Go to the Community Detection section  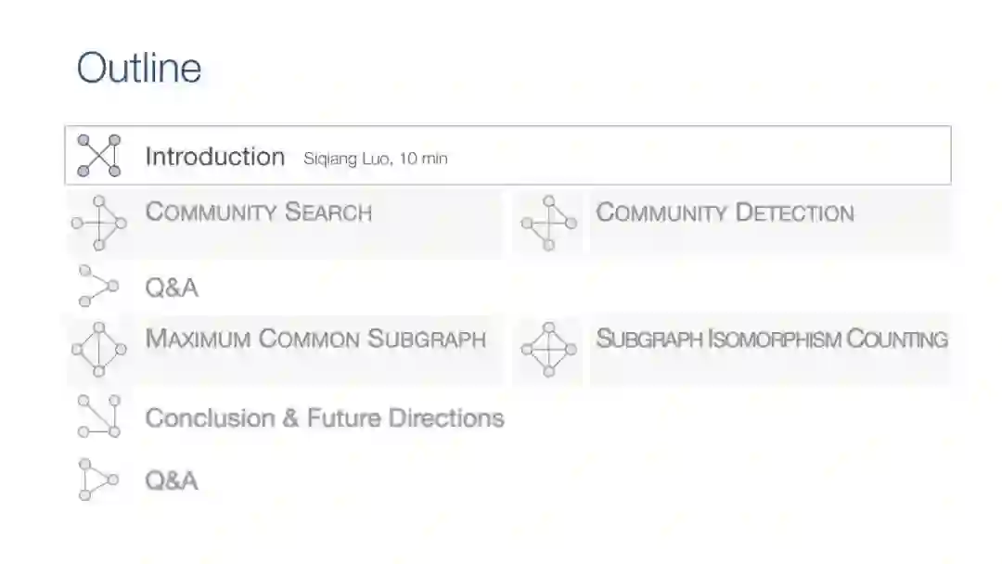click(x=725, y=212)
